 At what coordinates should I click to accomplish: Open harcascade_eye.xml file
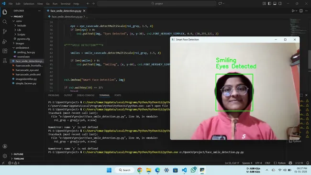coord(27,70)
